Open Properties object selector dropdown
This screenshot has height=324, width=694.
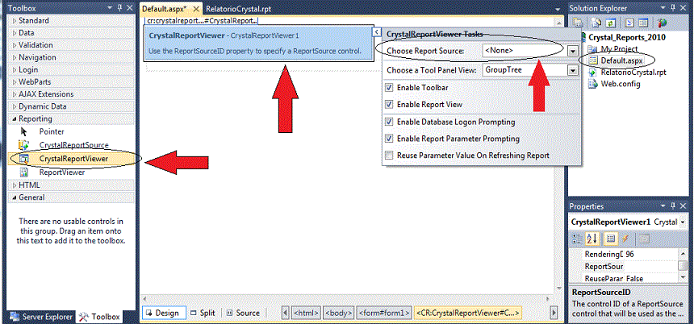[684, 222]
